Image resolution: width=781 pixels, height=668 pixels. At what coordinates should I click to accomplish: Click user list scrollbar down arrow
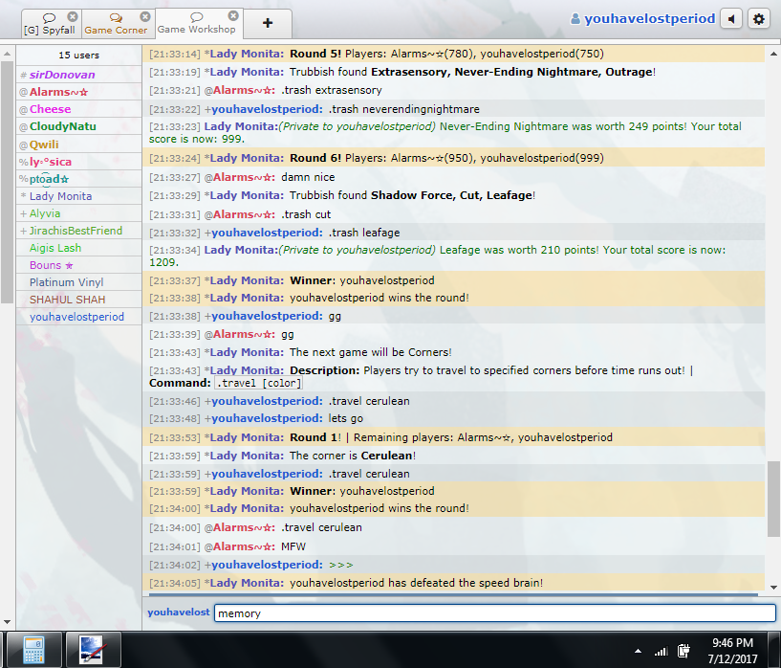pyautogui.click(x=7, y=622)
